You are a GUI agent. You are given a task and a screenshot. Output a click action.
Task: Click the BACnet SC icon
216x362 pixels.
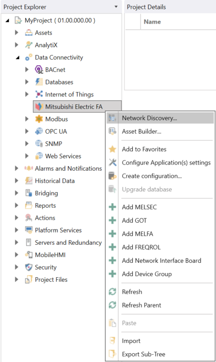click(39, 69)
